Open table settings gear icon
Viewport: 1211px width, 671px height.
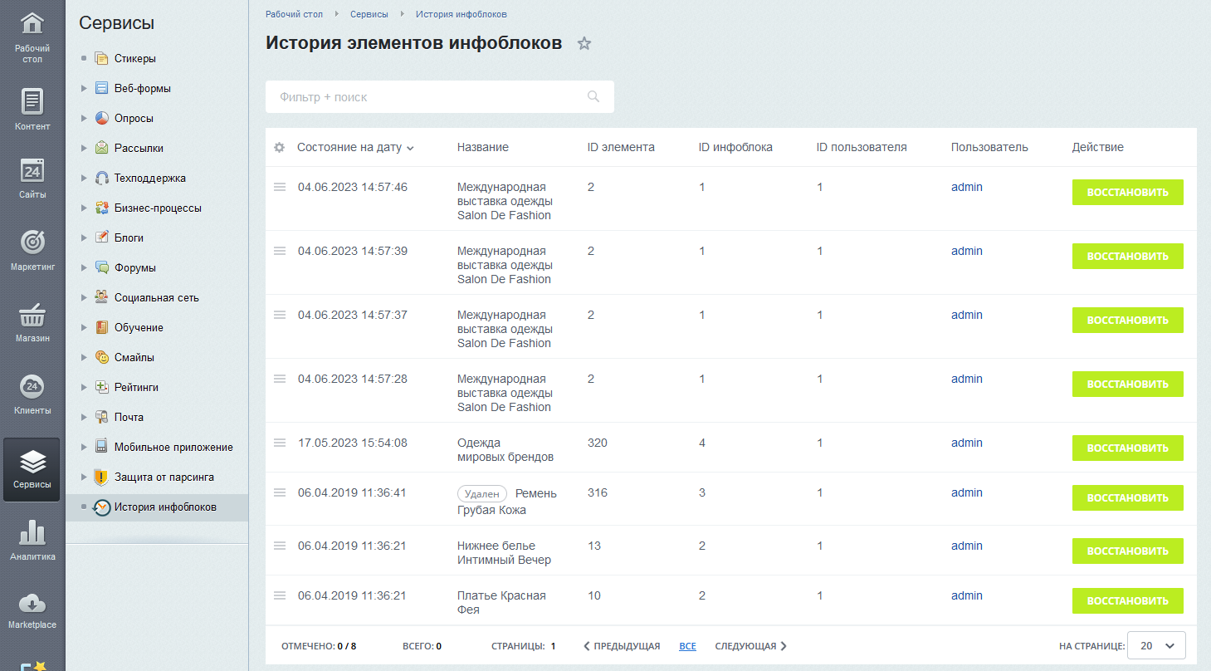pos(280,147)
